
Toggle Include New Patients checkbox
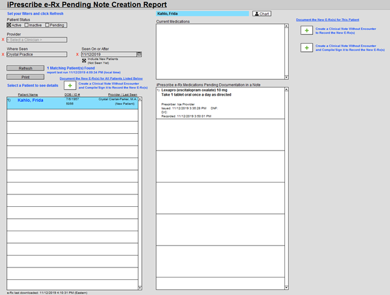[x=84, y=61]
